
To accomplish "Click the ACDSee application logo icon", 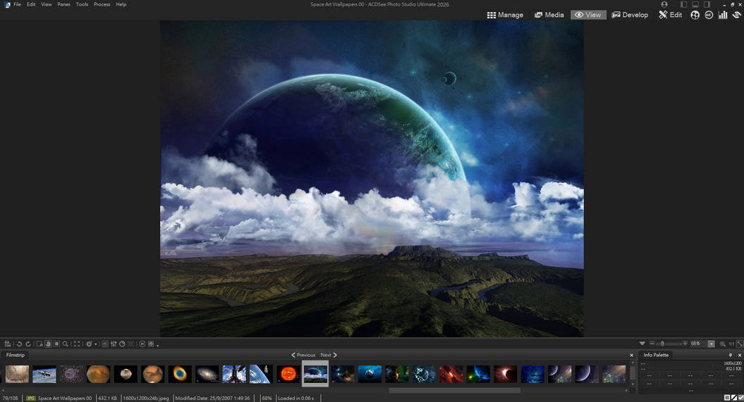I will click(7, 4).
